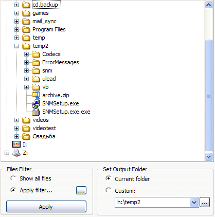This screenshot has height=217, width=215.
Task: Click the h:\temp2 path field
Action: point(153,203)
